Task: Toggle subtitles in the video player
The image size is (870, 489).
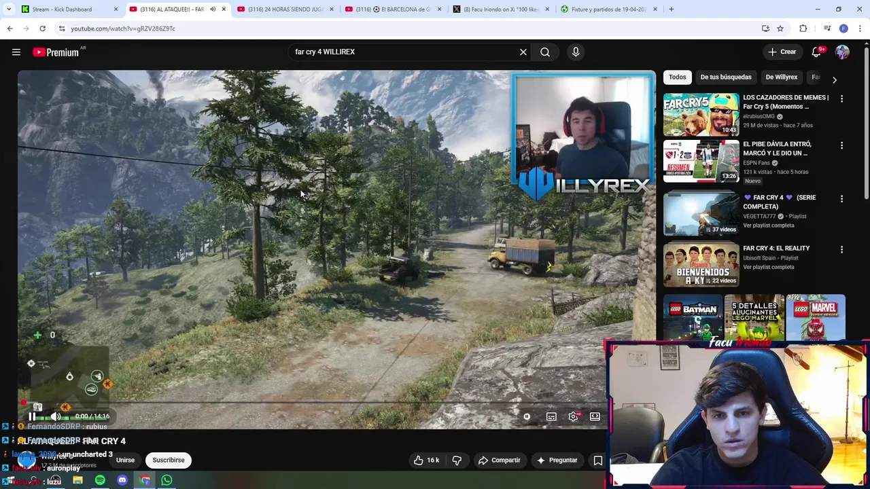Action: tap(551, 416)
